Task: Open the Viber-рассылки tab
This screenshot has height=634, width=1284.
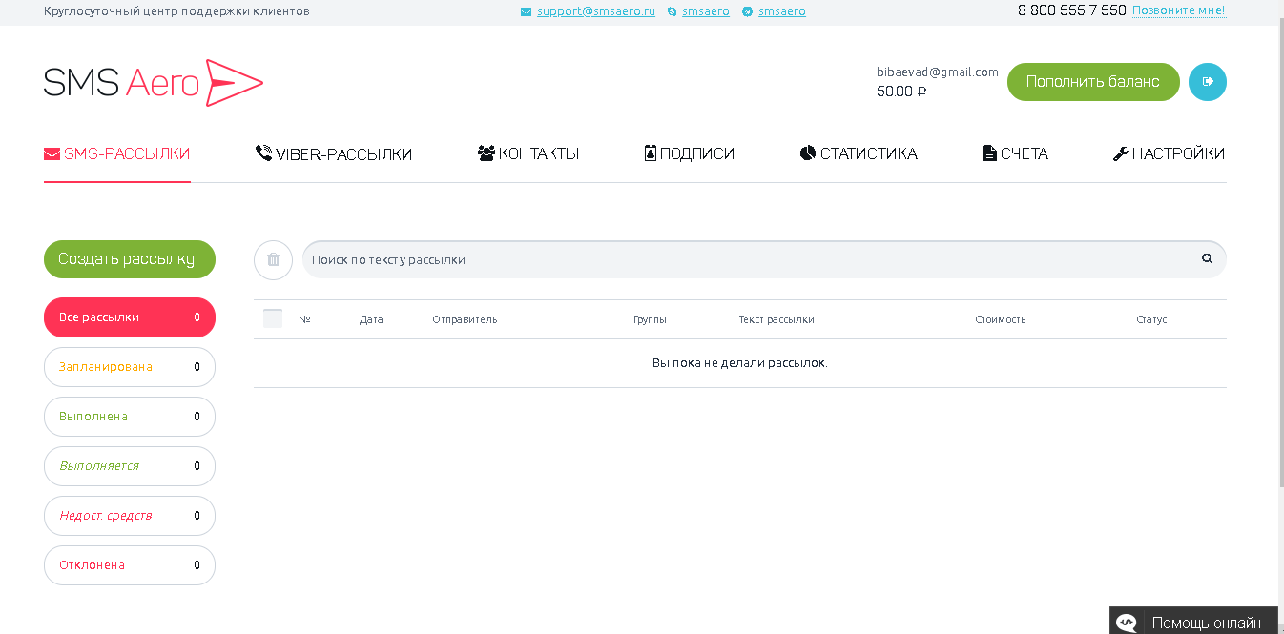Action: point(334,153)
